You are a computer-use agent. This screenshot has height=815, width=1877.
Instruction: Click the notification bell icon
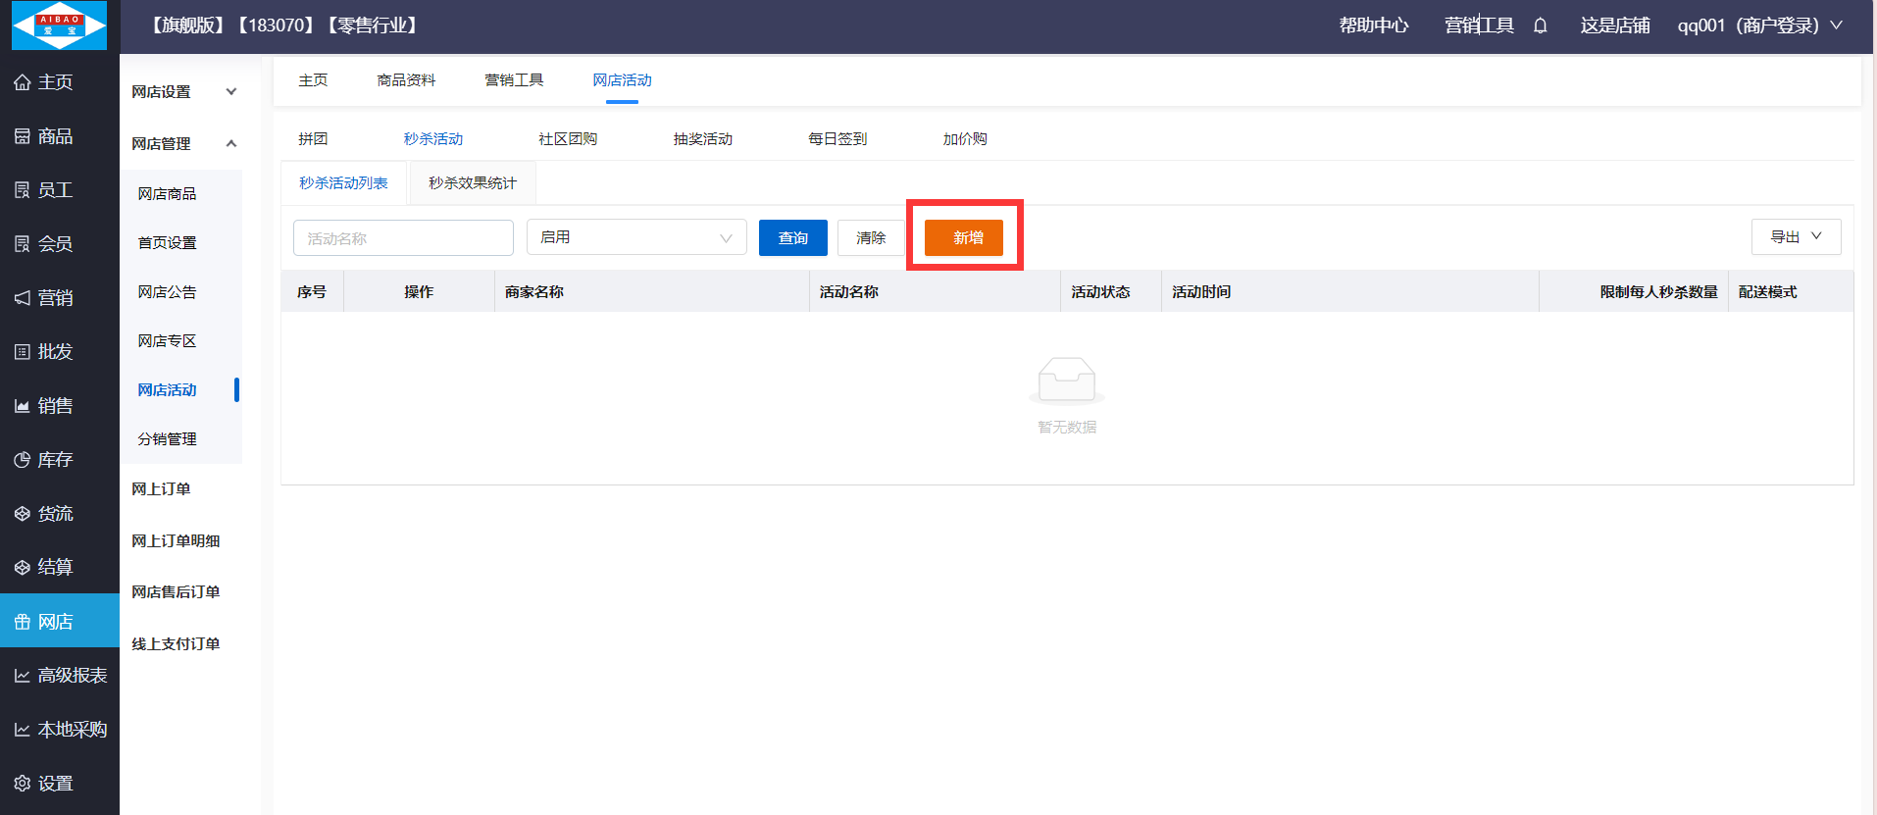pyautogui.click(x=1540, y=25)
